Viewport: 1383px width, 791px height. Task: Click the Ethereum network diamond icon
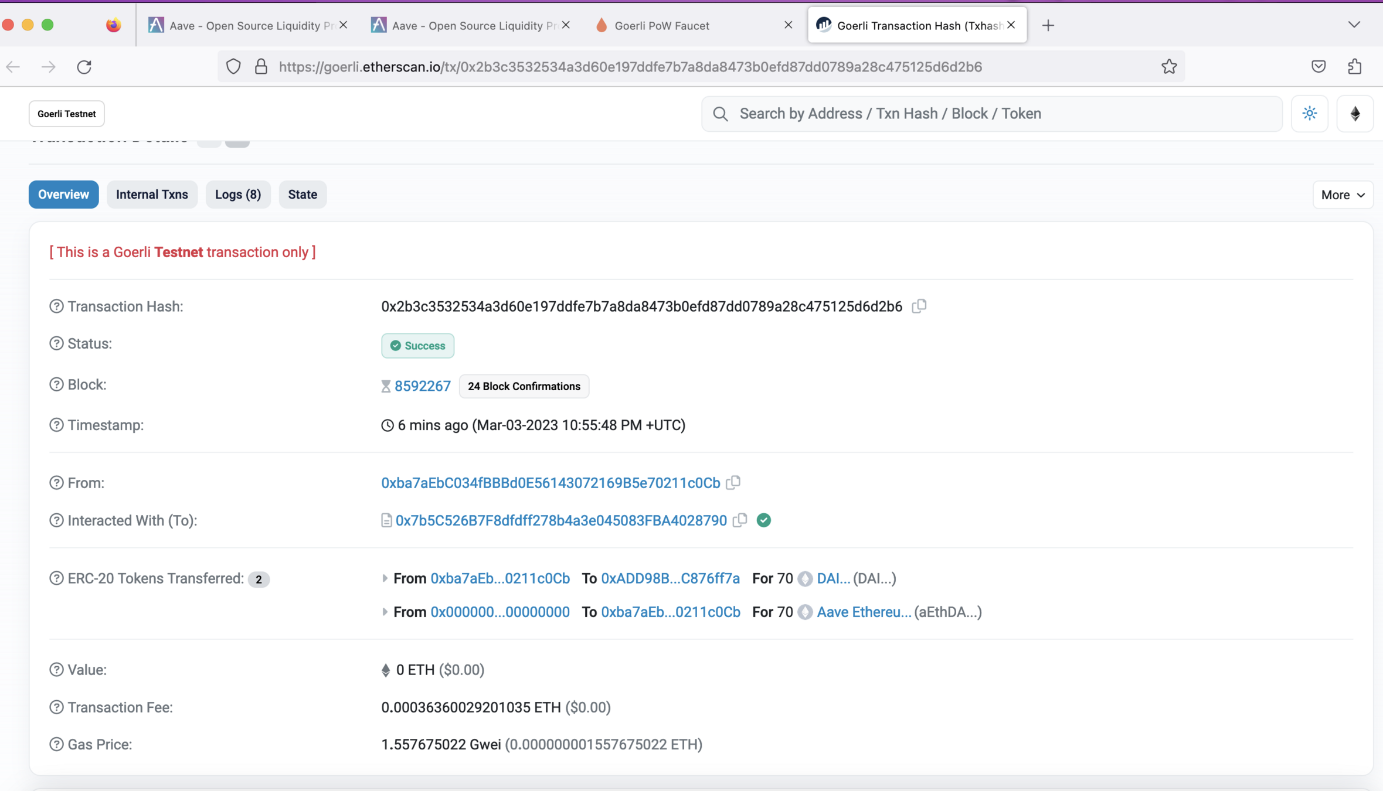[1355, 114]
